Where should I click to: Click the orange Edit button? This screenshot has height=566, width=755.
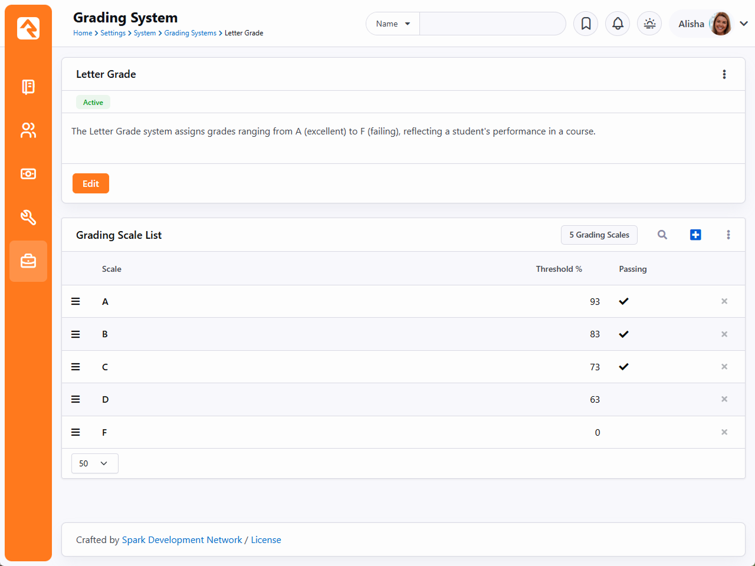[x=91, y=183]
